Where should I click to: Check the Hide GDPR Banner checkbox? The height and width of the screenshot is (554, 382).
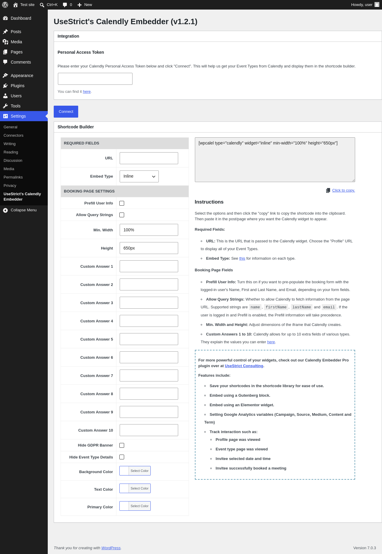(122, 445)
